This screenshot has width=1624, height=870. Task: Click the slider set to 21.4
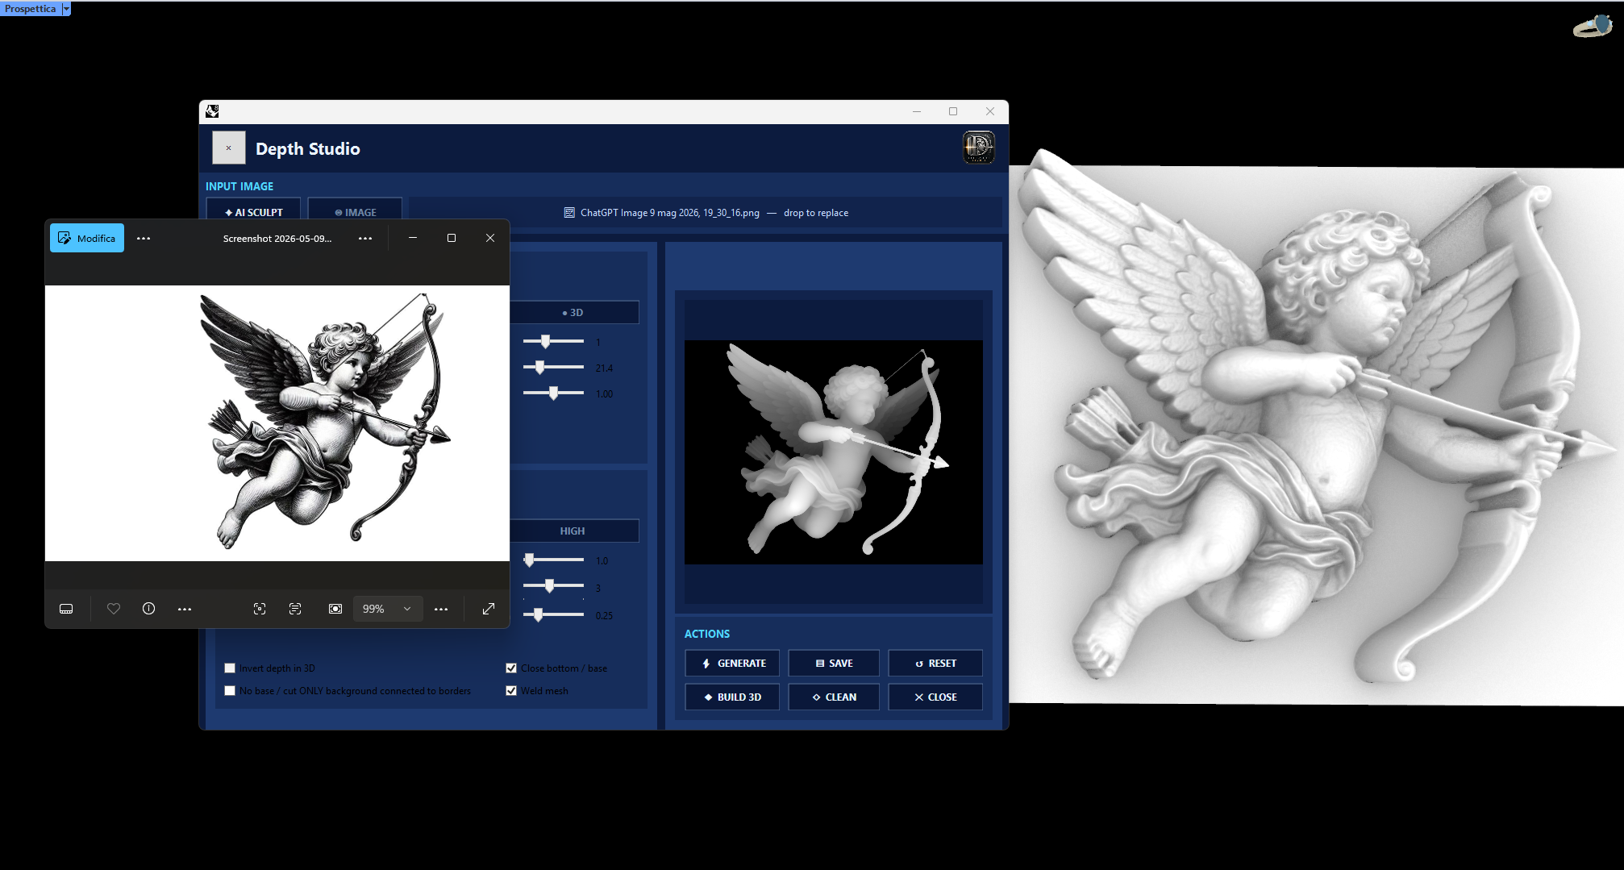(x=553, y=367)
